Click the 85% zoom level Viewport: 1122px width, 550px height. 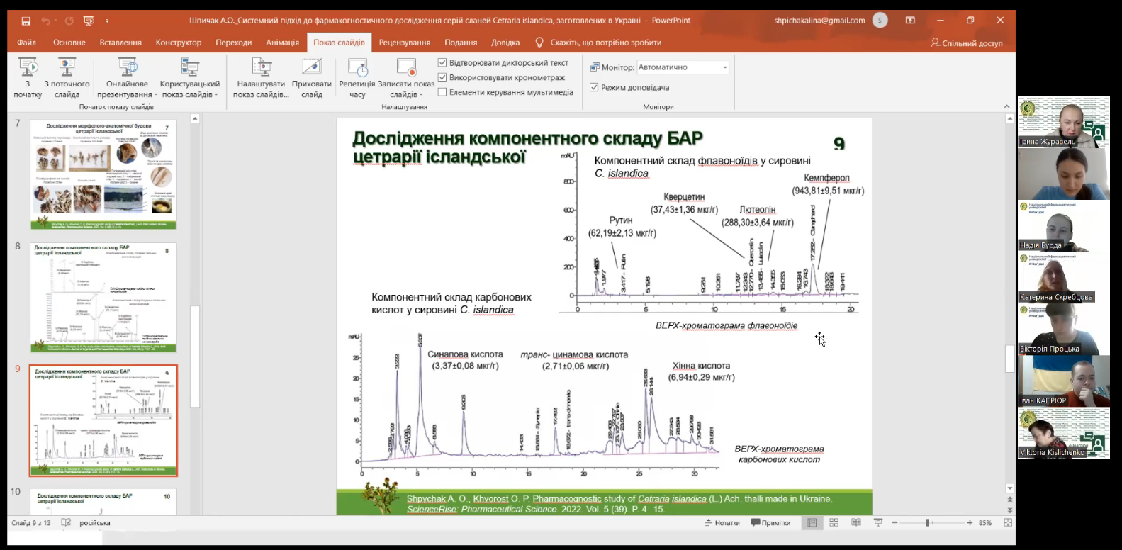[x=985, y=523]
